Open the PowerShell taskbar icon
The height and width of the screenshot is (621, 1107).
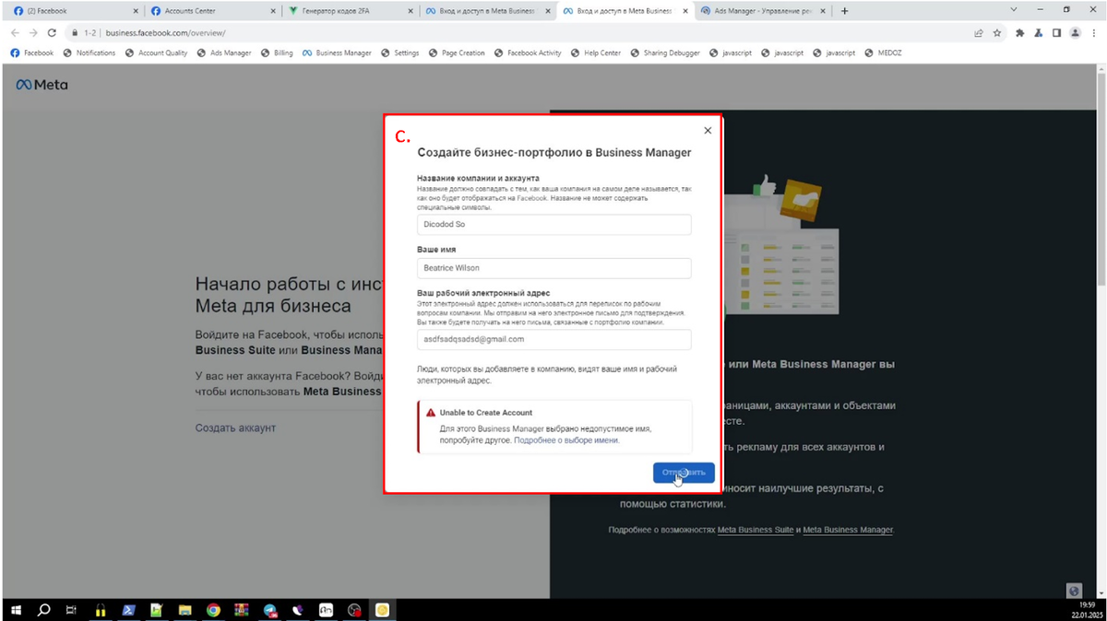click(x=128, y=610)
